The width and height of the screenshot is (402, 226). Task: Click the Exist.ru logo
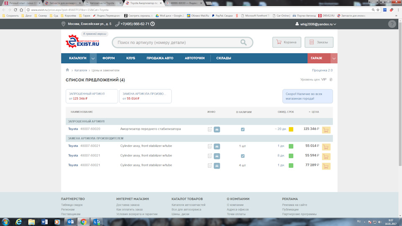(82, 41)
